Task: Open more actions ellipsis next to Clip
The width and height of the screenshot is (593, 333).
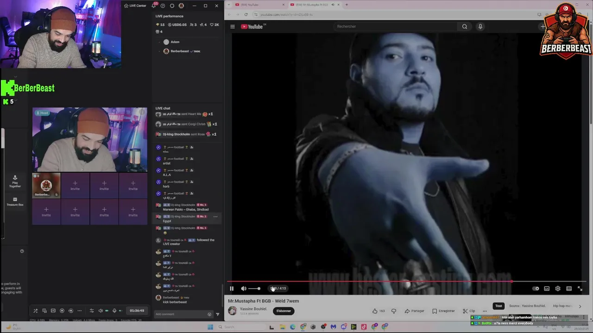Action: [485, 311]
